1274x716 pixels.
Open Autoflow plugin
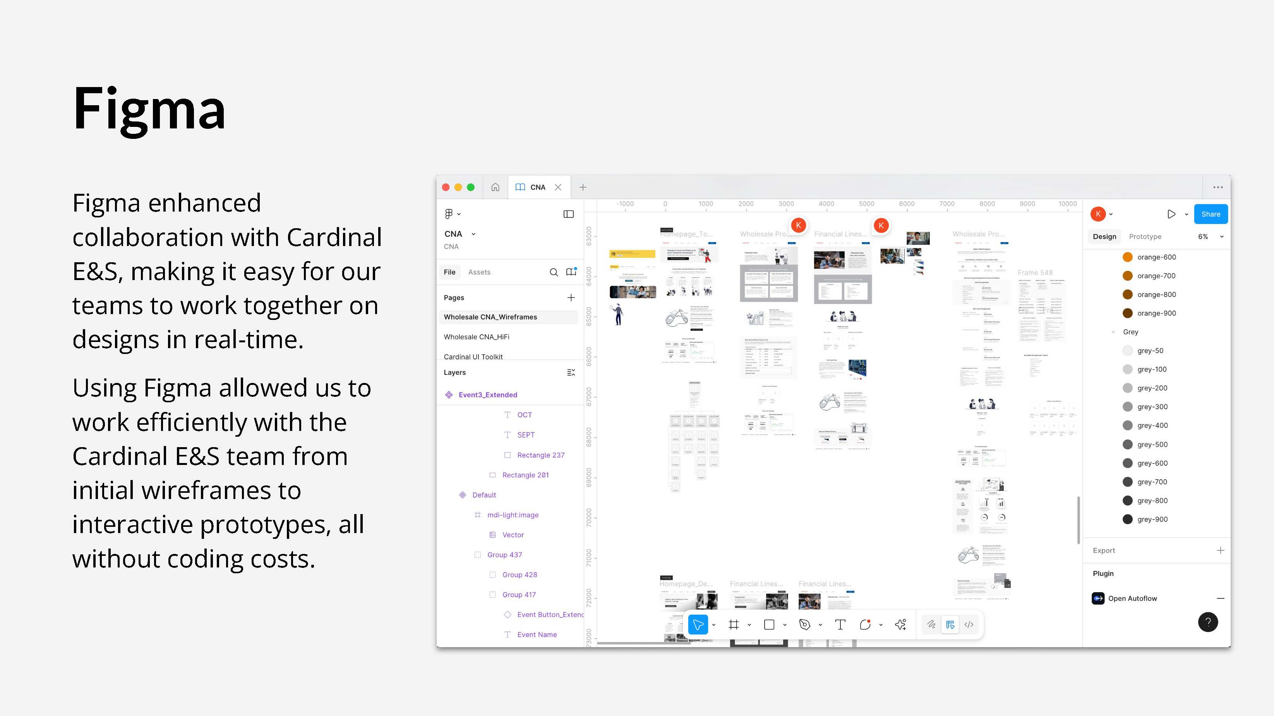pos(1132,598)
